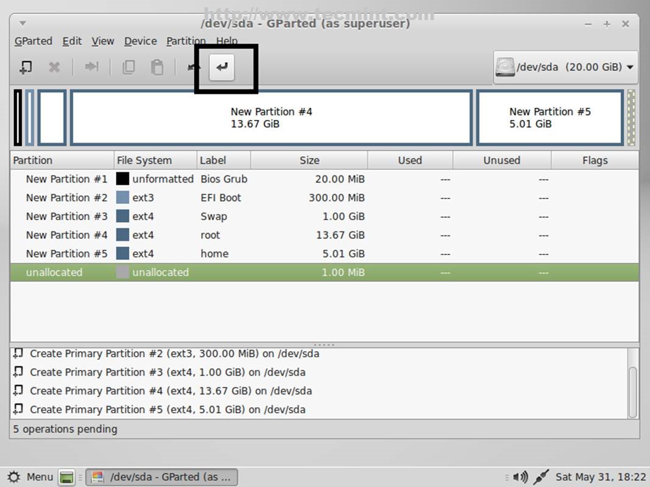Undo the last pending operation
Image resolution: width=650 pixels, height=487 pixels.
tap(194, 67)
